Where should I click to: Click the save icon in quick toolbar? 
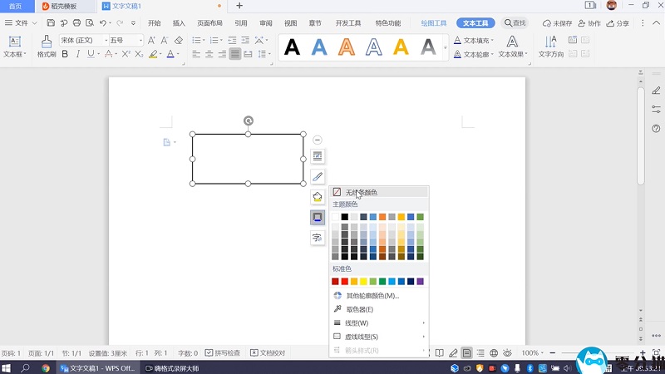click(52, 23)
